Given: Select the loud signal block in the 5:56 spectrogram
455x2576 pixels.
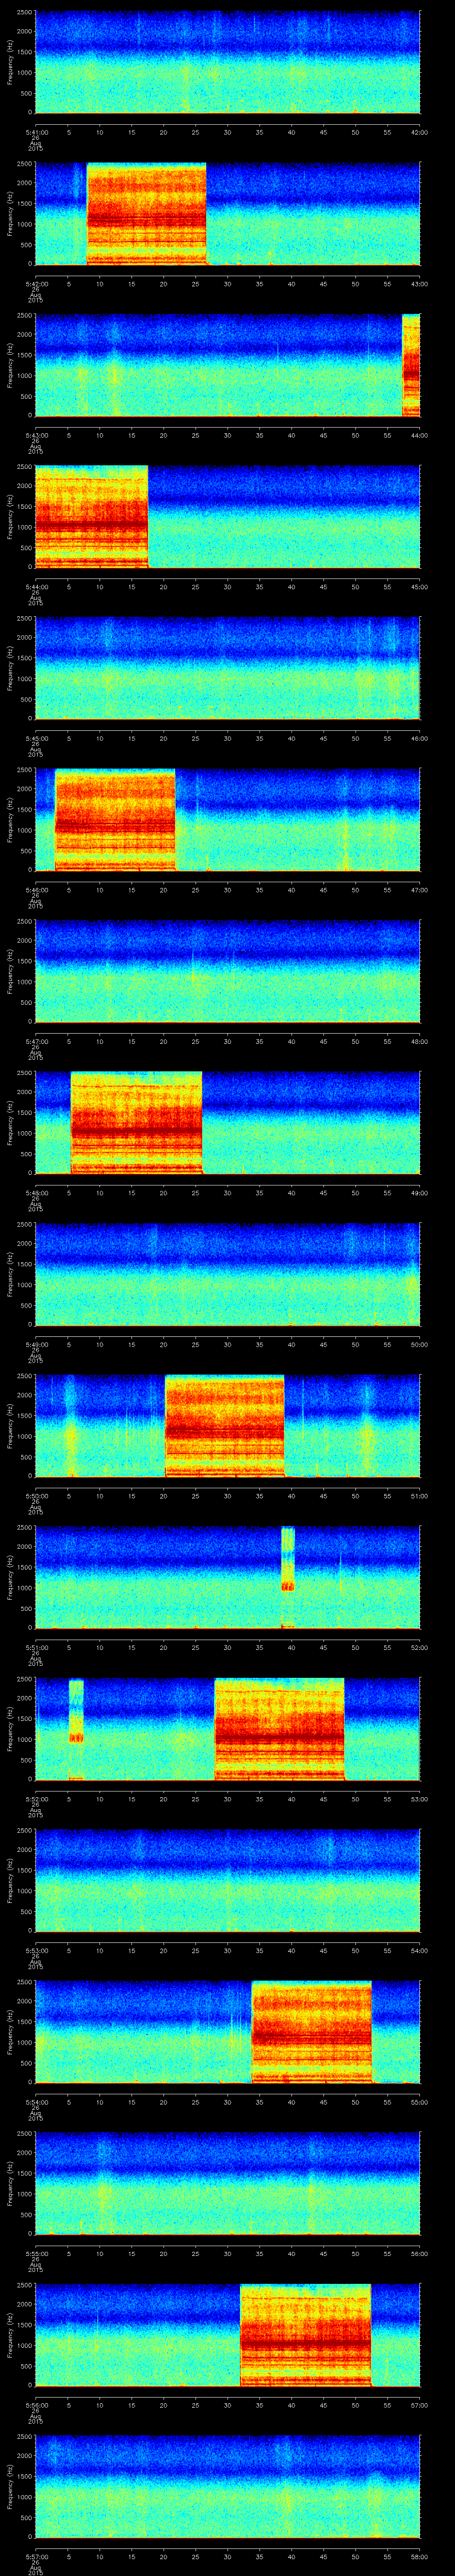Looking at the screenshot, I should (305, 2334).
